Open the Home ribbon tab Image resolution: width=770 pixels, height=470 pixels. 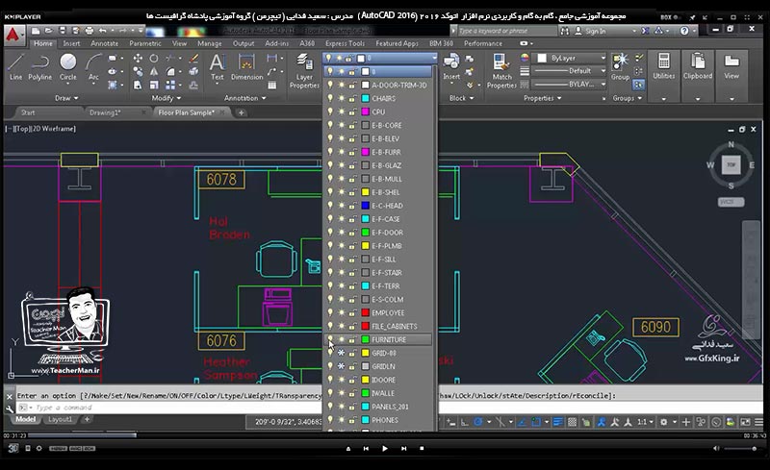tap(43, 43)
